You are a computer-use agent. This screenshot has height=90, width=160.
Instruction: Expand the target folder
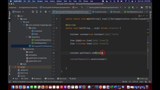pyautogui.click(x=15, y=67)
